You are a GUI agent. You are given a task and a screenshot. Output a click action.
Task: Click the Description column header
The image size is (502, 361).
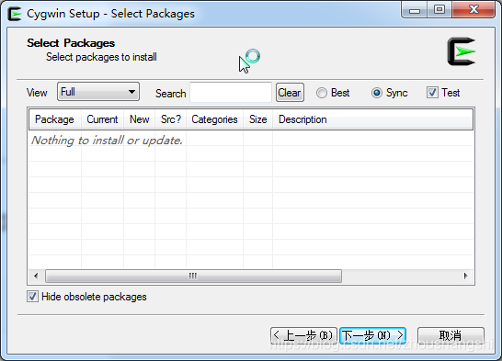point(372,119)
